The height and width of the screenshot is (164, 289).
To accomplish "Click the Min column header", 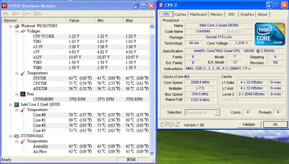I will (109, 20).
